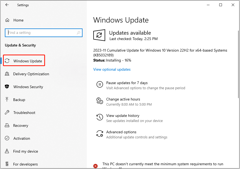The width and height of the screenshot is (240, 169).
Task: Open the Activation section
Action: (x=22, y=138)
